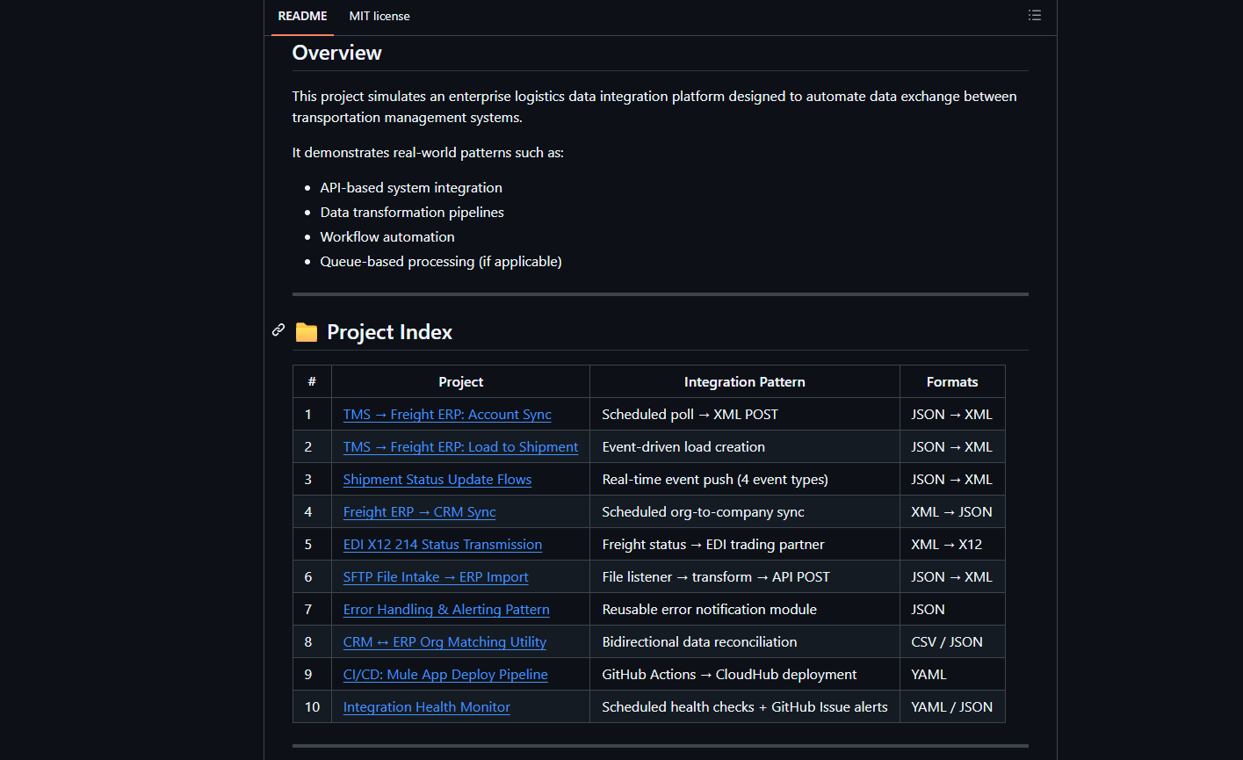Click 'Real-time event push (4 event types)' cell
Viewport: 1243px width, 760px height.
point(745,480)
